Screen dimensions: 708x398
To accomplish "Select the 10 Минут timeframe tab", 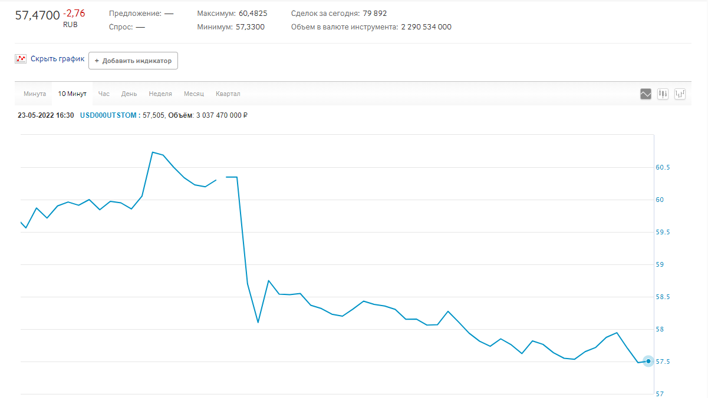I will pos(72,94).
